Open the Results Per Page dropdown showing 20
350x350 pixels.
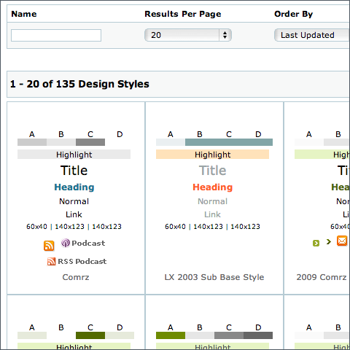click(188, 35)
